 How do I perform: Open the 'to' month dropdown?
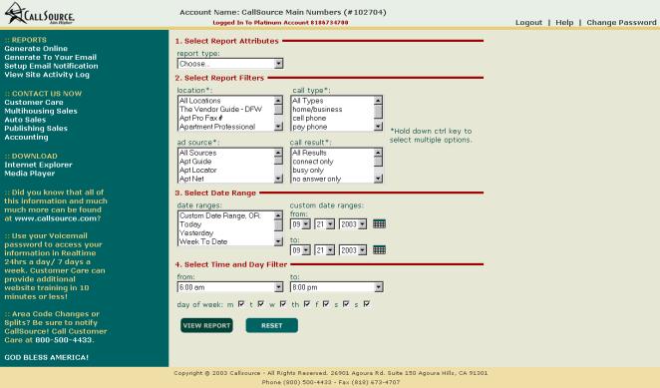pyautogui.click(x=300, y=250)
